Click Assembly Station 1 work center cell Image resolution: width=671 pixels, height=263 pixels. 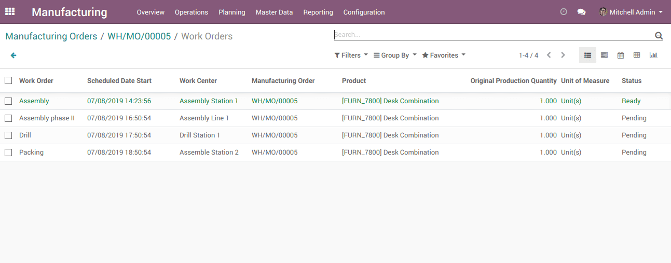209,101
